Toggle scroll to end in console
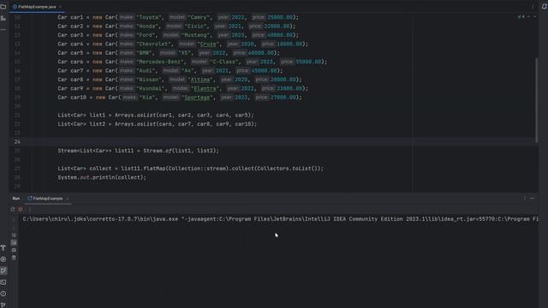Image resolution: width=548 pixels, height=308 pixels. (x=14, y=242)
